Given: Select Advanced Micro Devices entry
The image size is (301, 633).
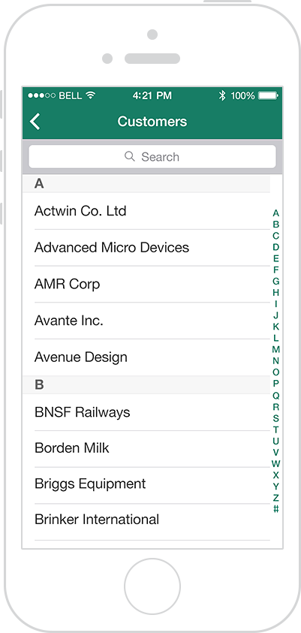Looking at the screenshot, I should click(146, 248).
